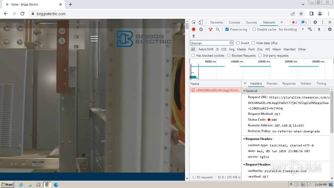Click the Briggs Electric logo
The image size is (334, 188).
coord(144,39)
